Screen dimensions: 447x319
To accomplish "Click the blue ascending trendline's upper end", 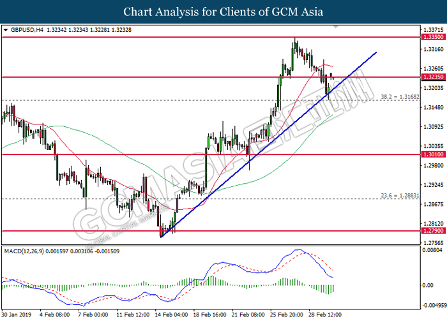I will [375, 53].
